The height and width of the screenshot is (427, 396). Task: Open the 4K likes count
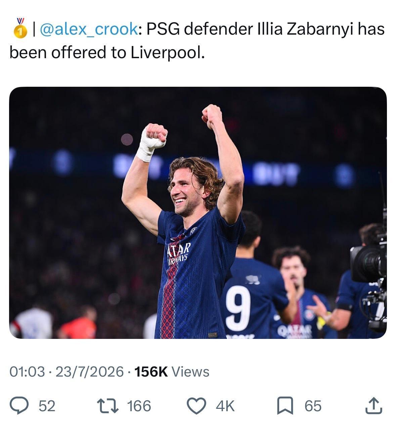pos(225,406)
